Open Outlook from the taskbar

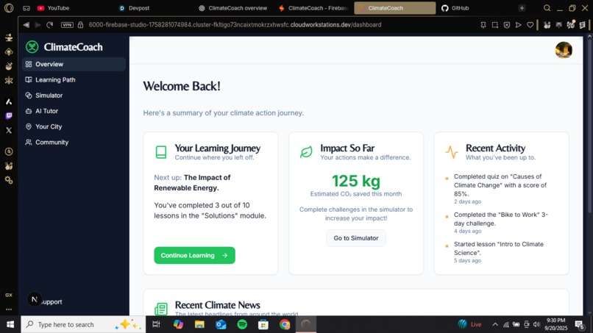pyautogui.click(x=221, y=324)
